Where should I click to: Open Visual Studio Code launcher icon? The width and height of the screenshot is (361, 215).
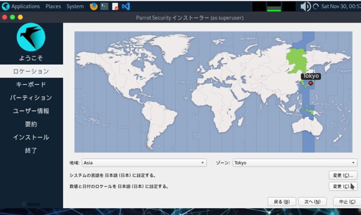(x=126, y=6)
